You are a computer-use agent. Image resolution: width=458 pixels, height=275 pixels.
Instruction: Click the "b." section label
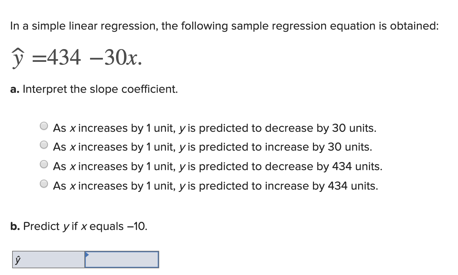(15, 226)
